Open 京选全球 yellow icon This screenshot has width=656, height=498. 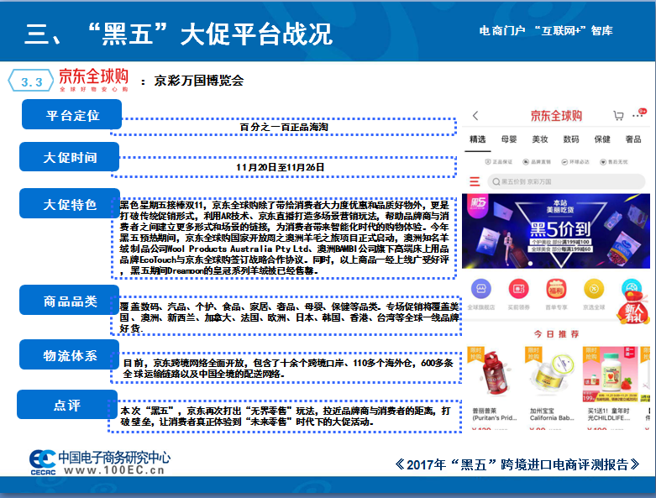click(594, 289)
